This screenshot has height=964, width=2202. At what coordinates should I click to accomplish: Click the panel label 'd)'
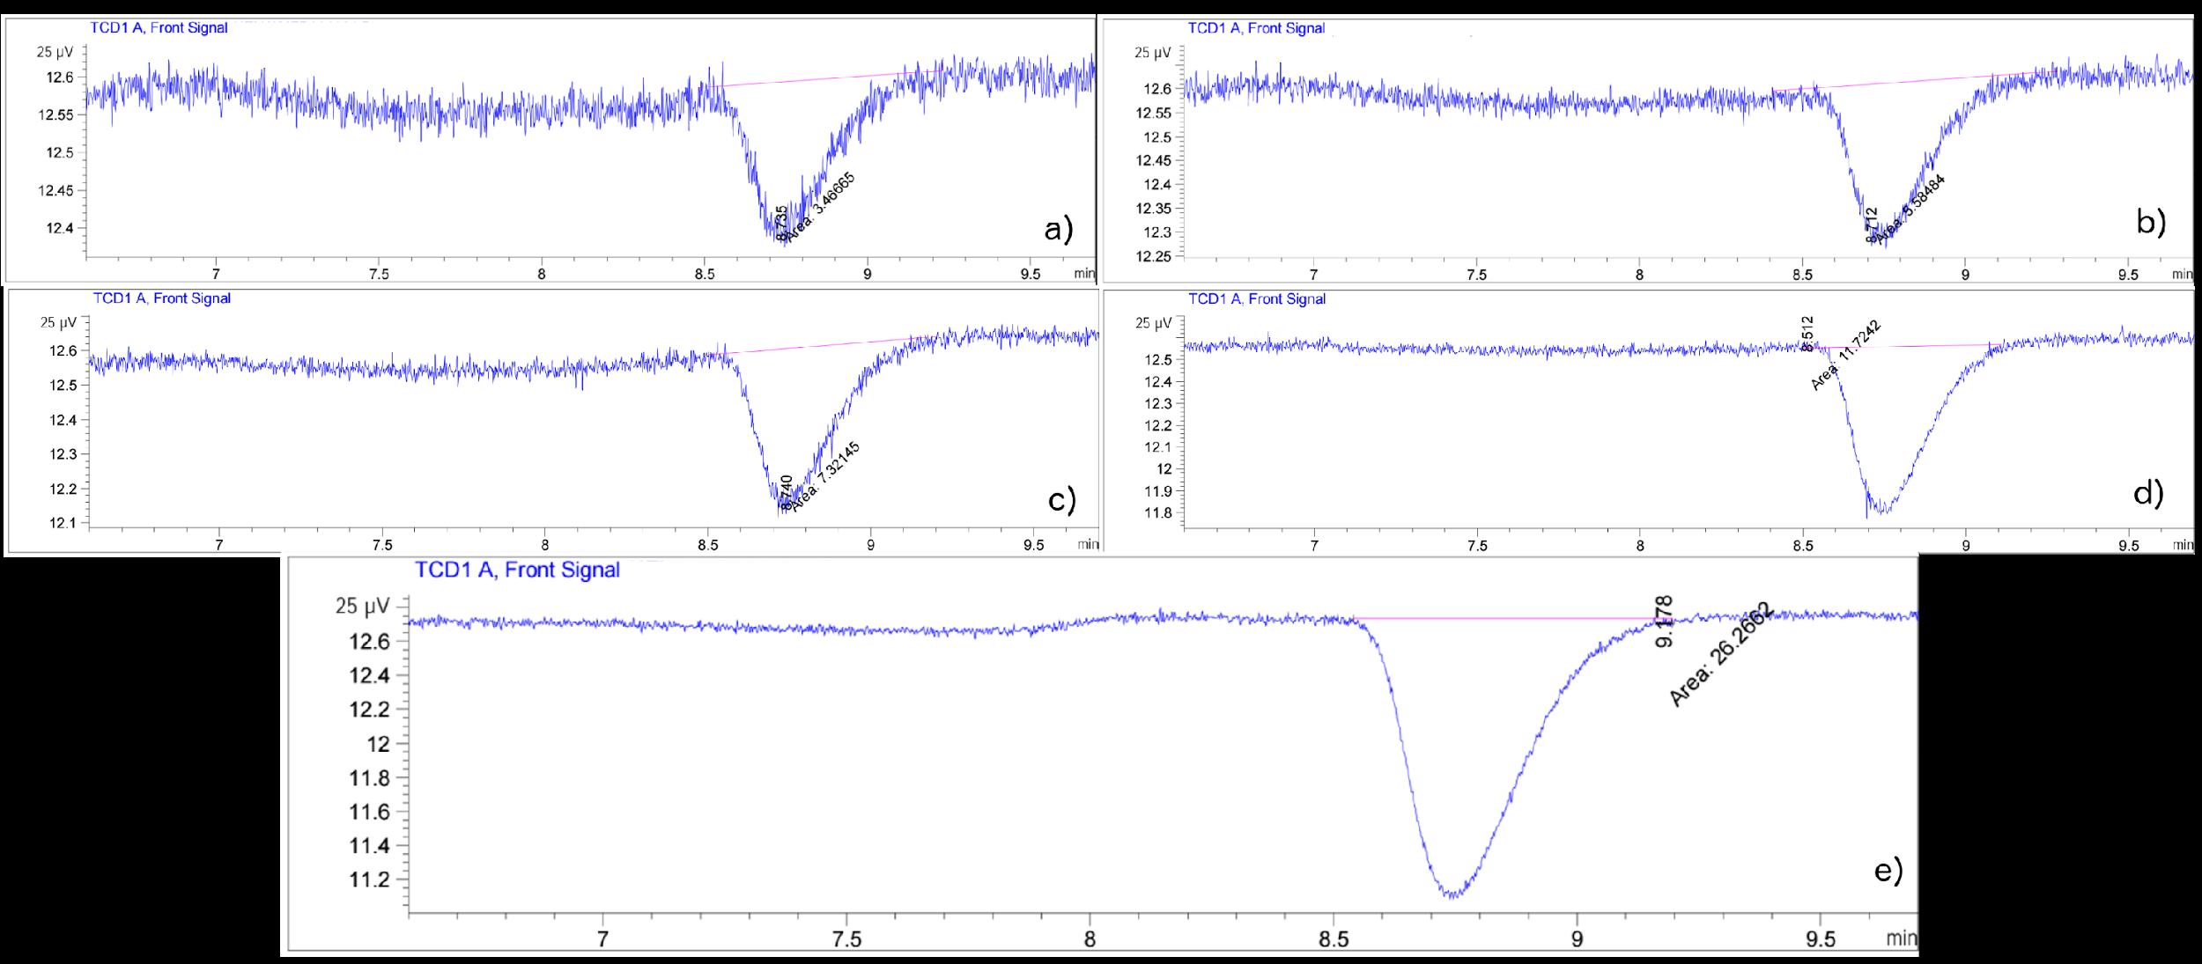[2148, 494]
